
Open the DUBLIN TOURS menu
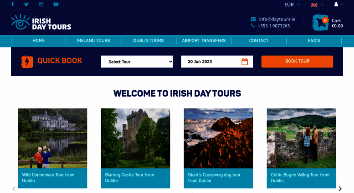pos(149,41)
